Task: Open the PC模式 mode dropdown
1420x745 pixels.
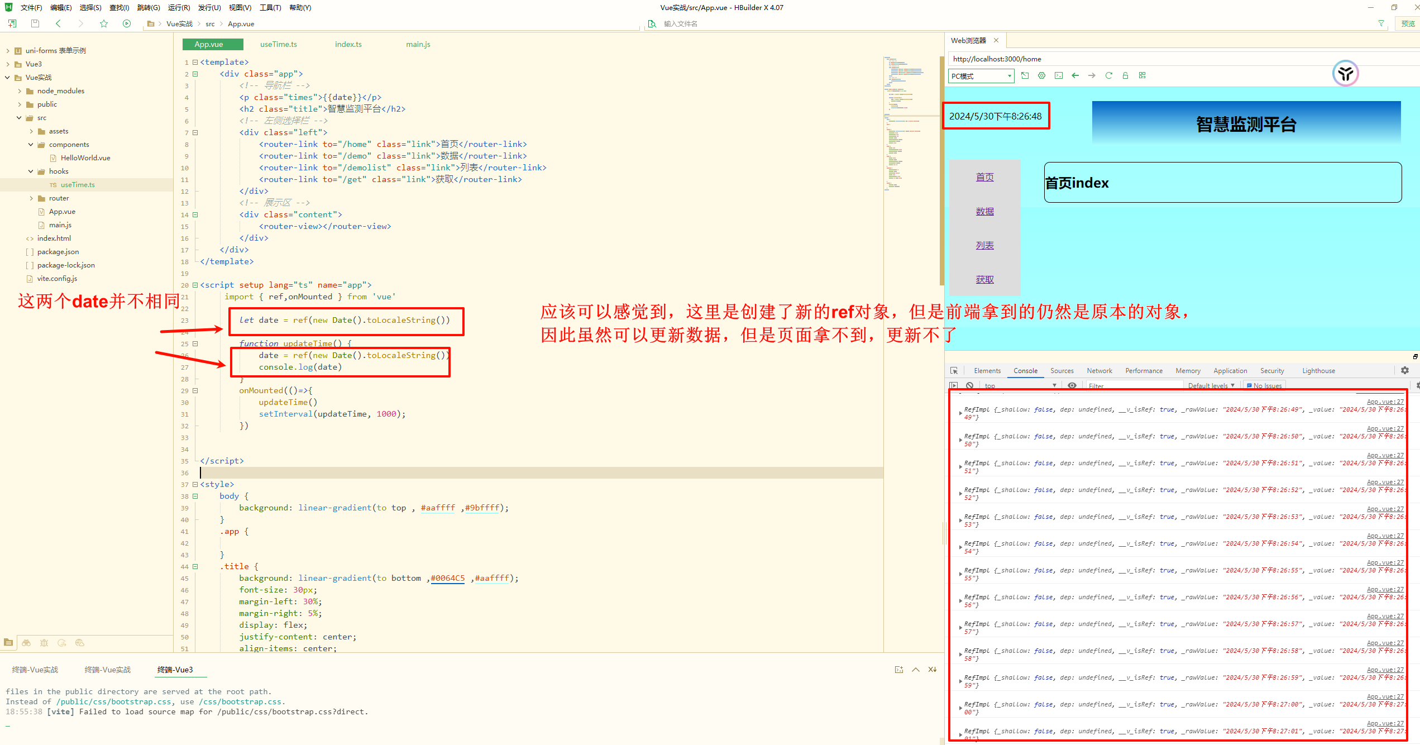Action: [x=981, y=76]
